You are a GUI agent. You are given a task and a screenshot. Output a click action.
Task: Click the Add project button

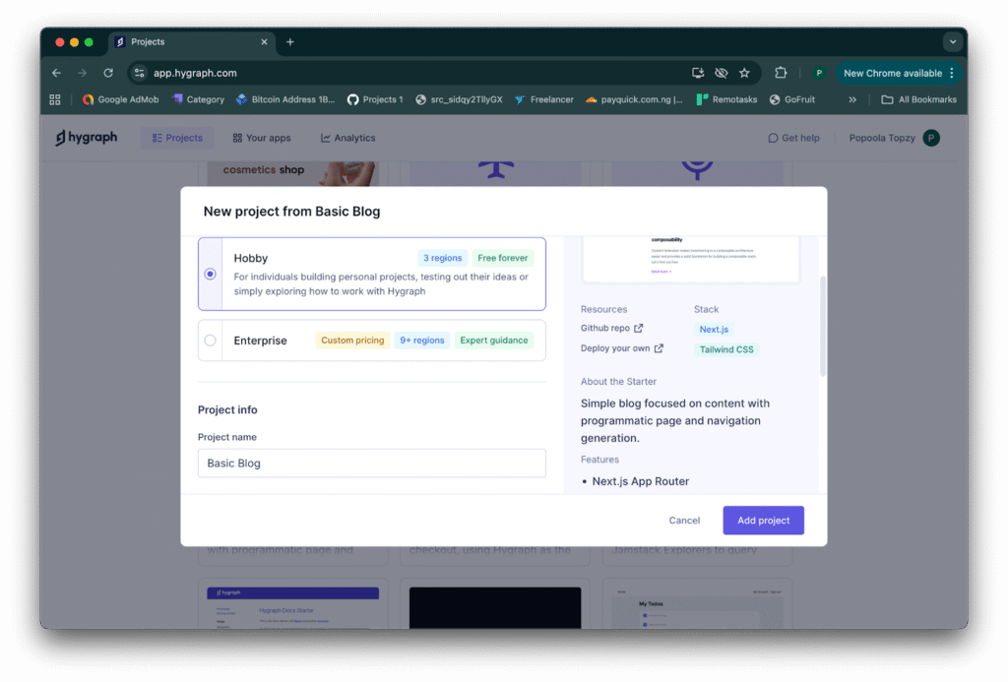pyautogui.click(x=763, y=521)
